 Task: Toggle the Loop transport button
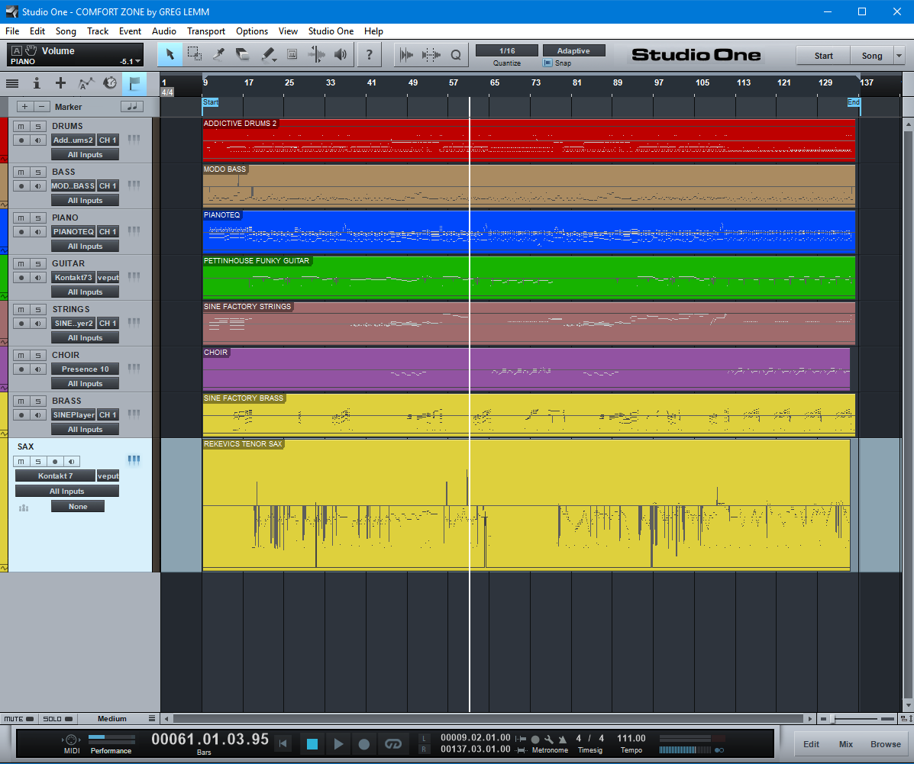click(393, 743)
